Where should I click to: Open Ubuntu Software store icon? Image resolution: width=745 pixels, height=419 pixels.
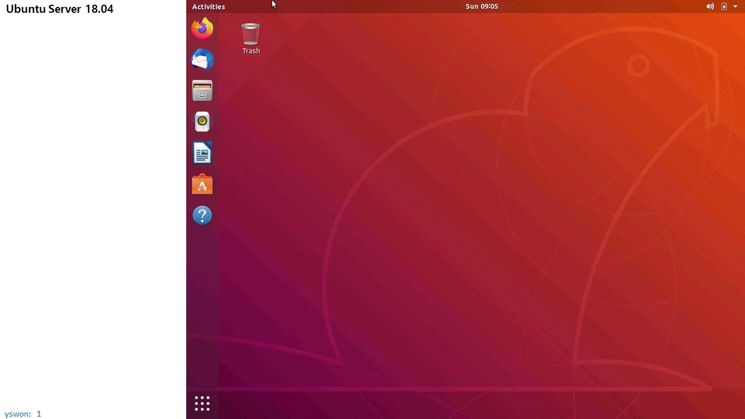tap(203, 184)
